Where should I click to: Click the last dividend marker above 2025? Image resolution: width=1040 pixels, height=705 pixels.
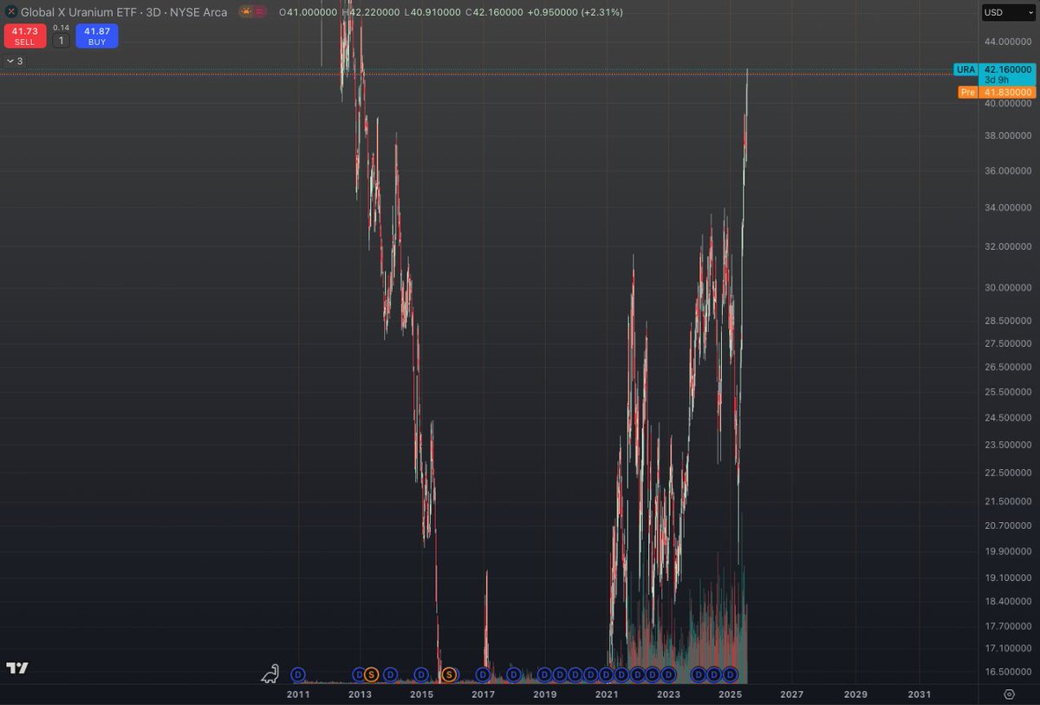[x=730, y=674]
